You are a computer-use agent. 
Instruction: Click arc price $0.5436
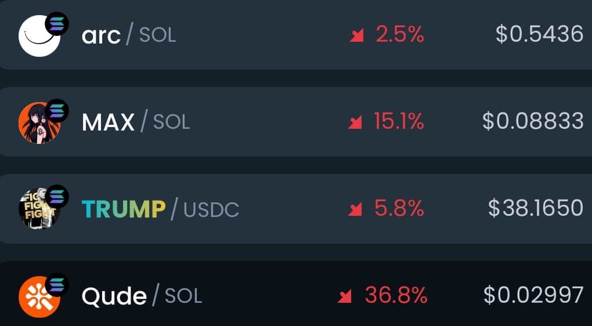click(539, 34)
